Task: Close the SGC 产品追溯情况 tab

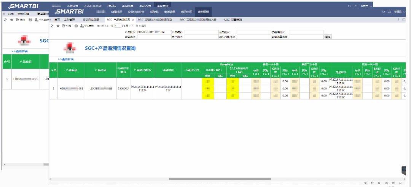Action: pyautogui.click(x=133, y=20)
